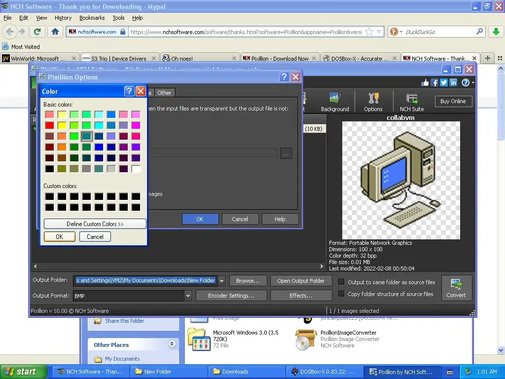505x379 pixels.
Task: Click the Windows start button
Action: pos(23,372)
